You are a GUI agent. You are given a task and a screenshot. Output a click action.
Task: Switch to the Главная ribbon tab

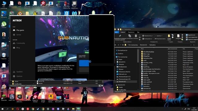[x=123, y=32]
